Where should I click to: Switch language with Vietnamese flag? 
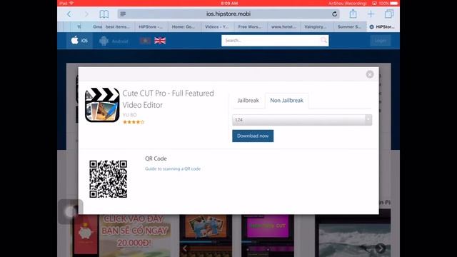click(x=145, y=41)
